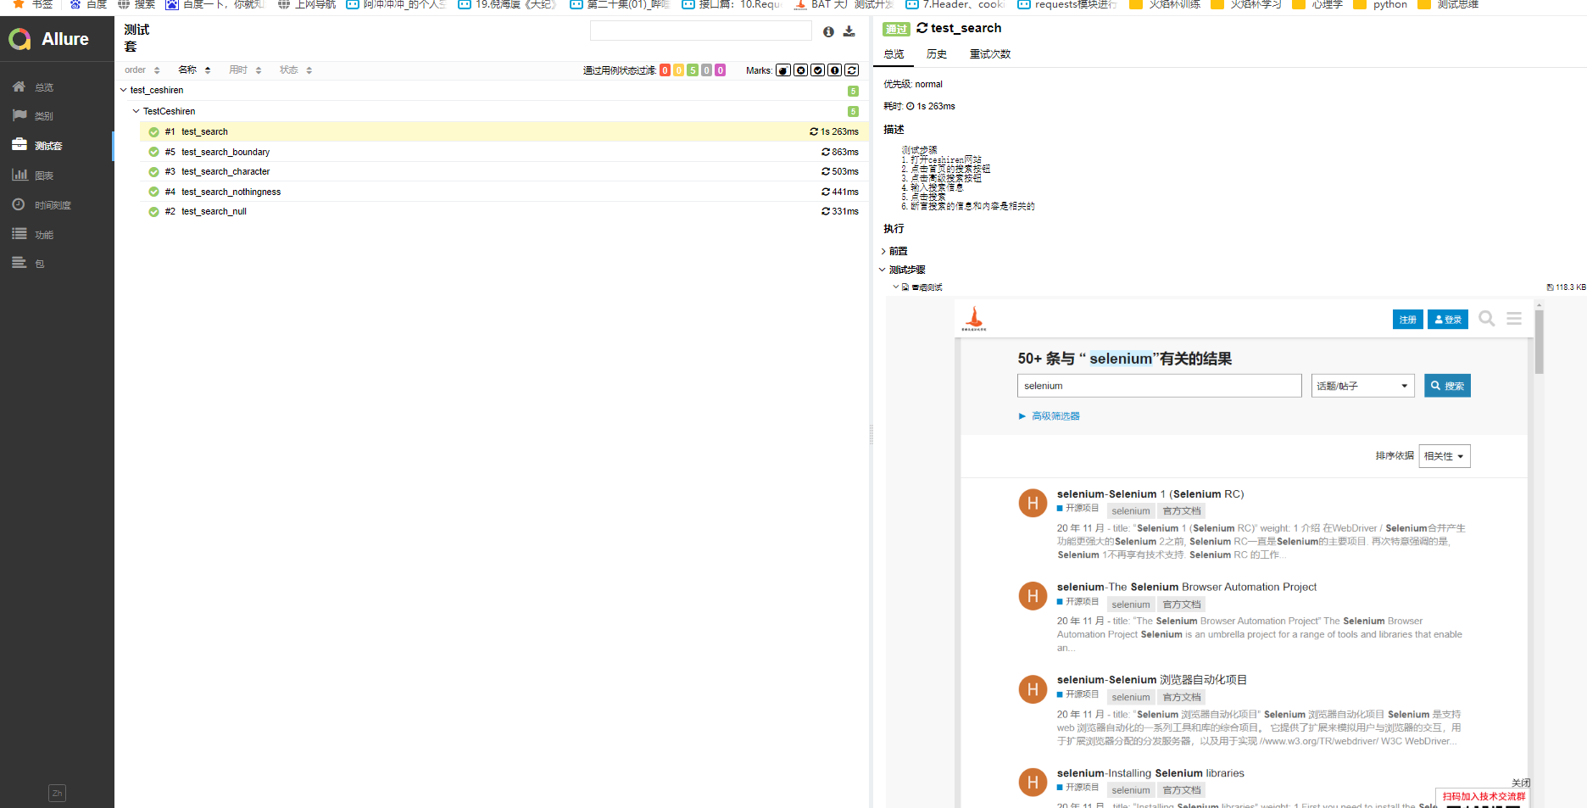Switch to the 历史 history tab
This screenshot has width=1587, height=808.
pyautogui.click(x=937, y=54)
